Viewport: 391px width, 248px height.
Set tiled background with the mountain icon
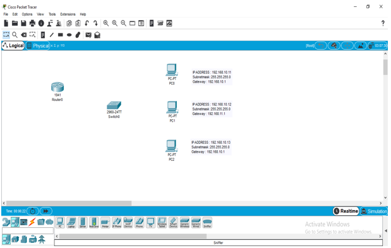[x=361, y=45]
